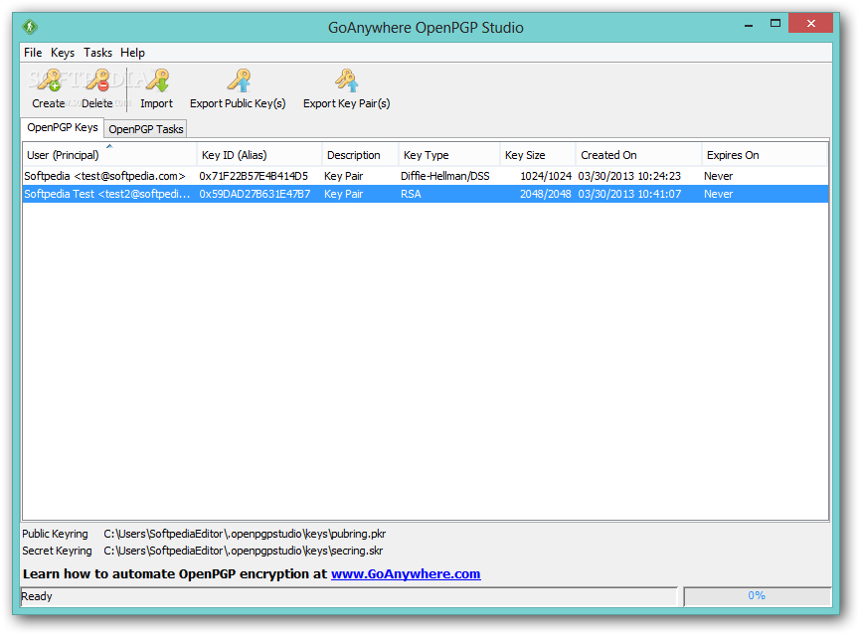
Task: Click key ID 0x71F22B57E4B414D5
Action: (254, 176)
